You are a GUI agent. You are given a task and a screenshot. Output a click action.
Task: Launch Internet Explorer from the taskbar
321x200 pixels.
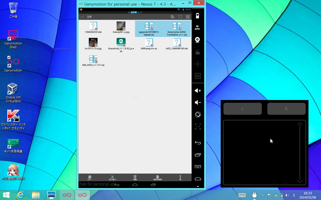(x=21, y=195)
